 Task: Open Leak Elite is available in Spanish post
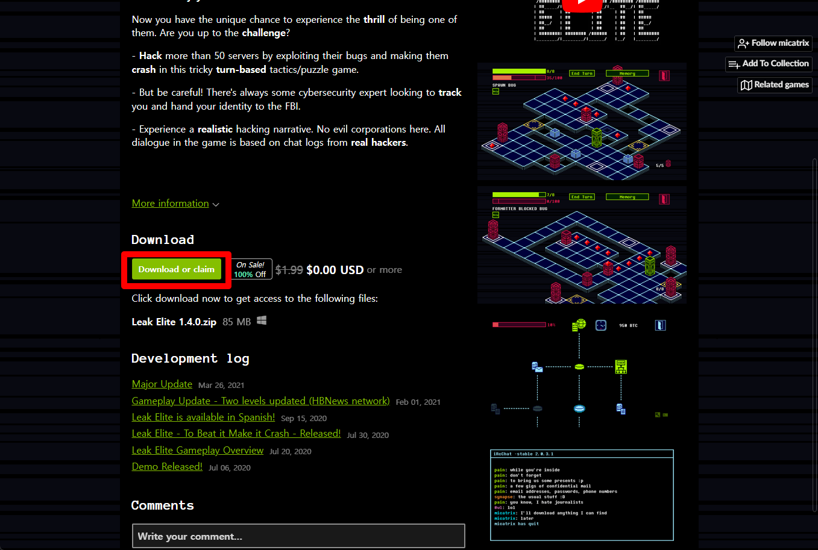pos(203,417)
